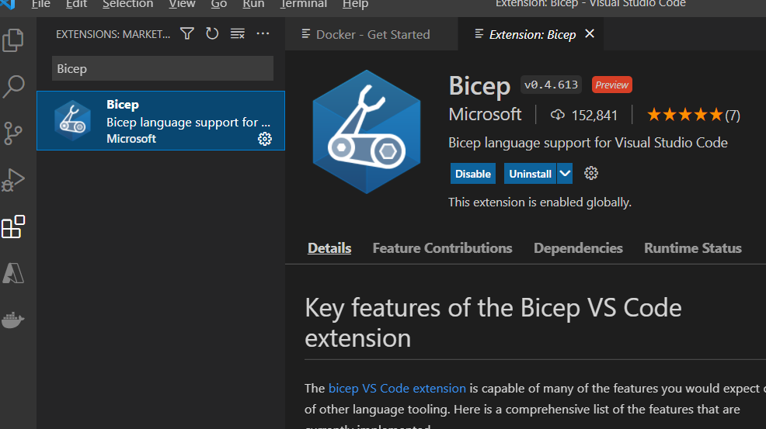Viewport: 766px width, 429px height.
Task: Open extensions view more actions menu
Action: (263, 33)
